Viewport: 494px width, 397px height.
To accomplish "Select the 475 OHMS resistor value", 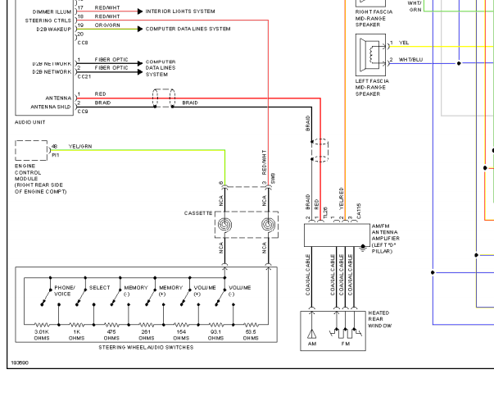I will click(111, 335).
